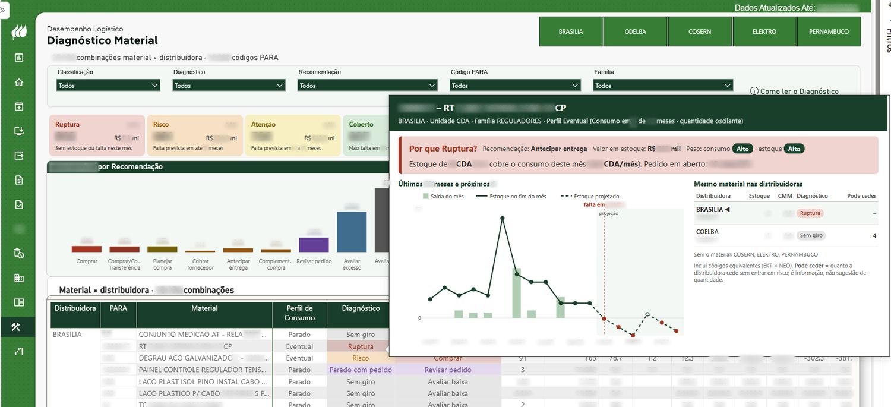Image resolution: width=891 pixels, height=407 pixels.
Task: Open the building sidebar icon
Action: 19,278
